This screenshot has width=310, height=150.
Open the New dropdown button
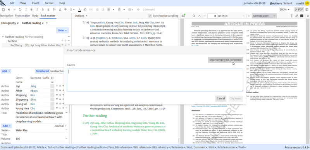tap(62, 30)
